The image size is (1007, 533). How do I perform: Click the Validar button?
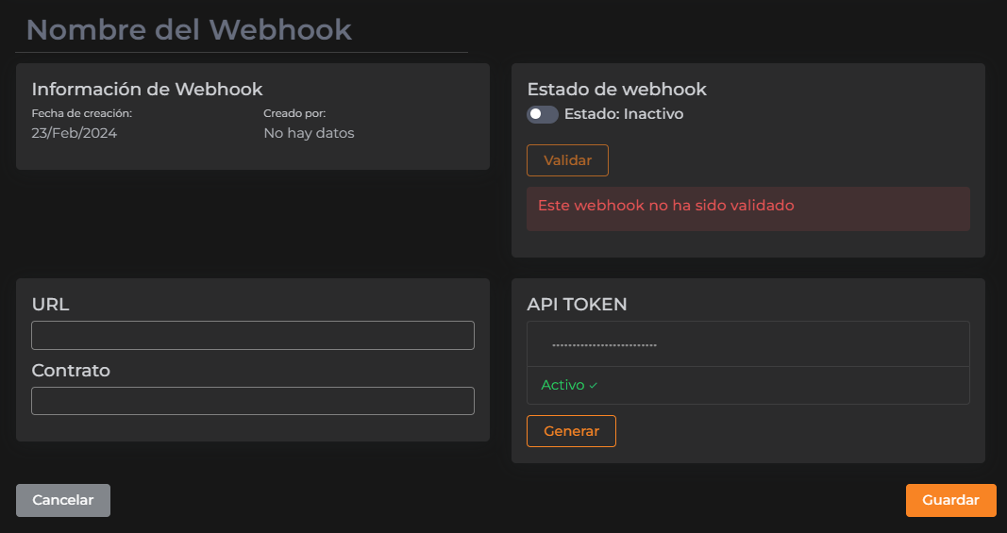[567, 160]
